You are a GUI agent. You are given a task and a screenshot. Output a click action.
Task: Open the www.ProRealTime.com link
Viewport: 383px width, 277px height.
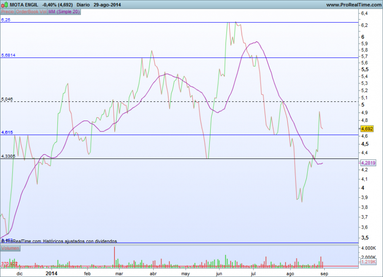(354, 5)
